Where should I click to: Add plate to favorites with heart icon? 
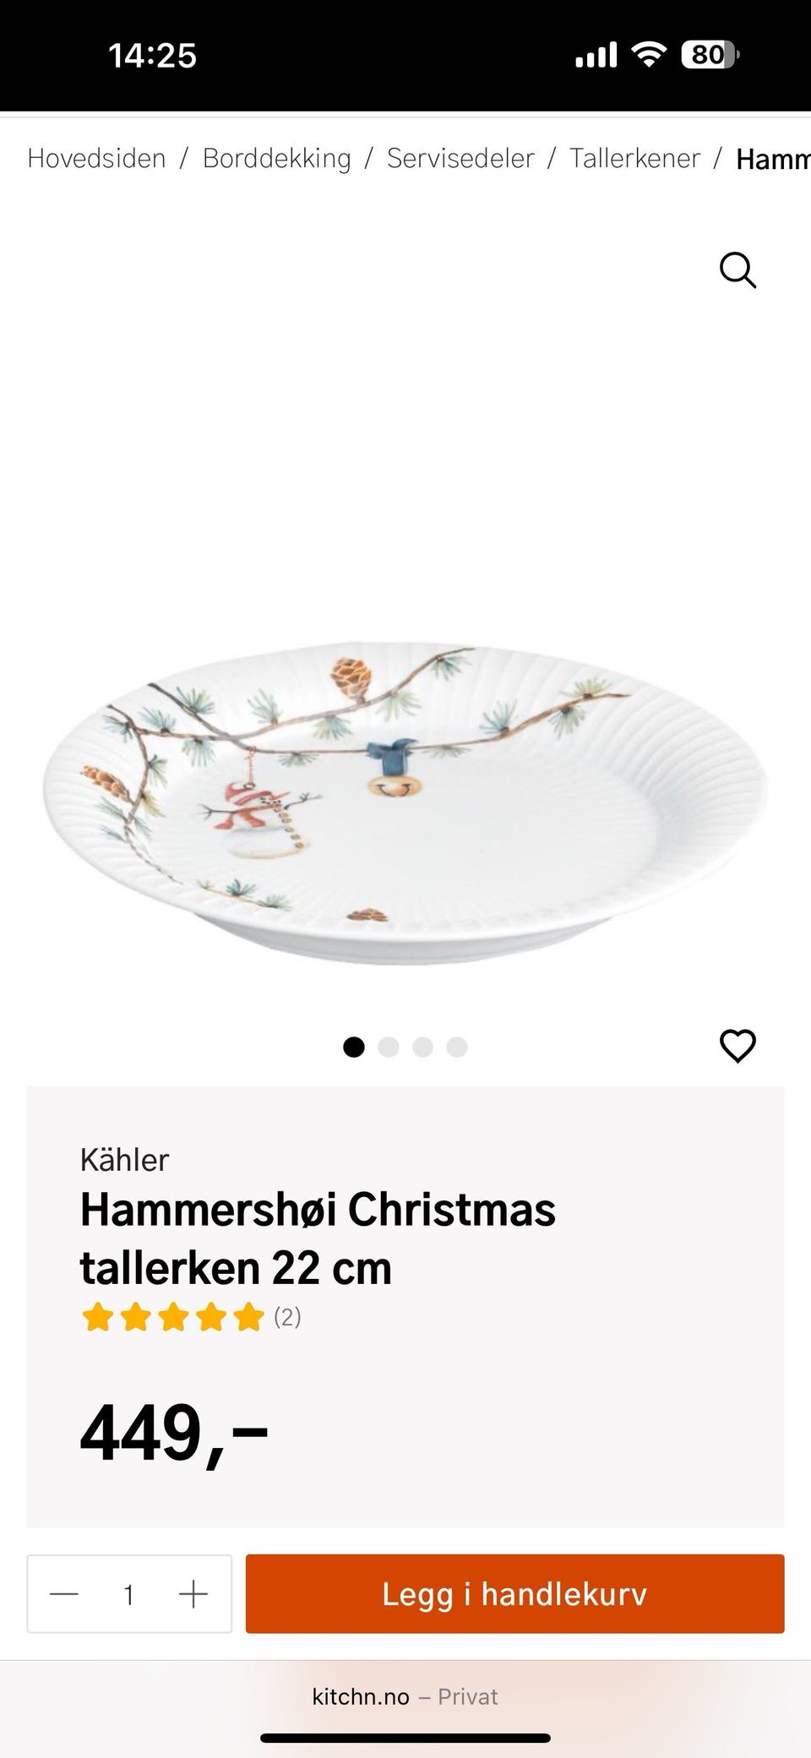point(738,1046)
